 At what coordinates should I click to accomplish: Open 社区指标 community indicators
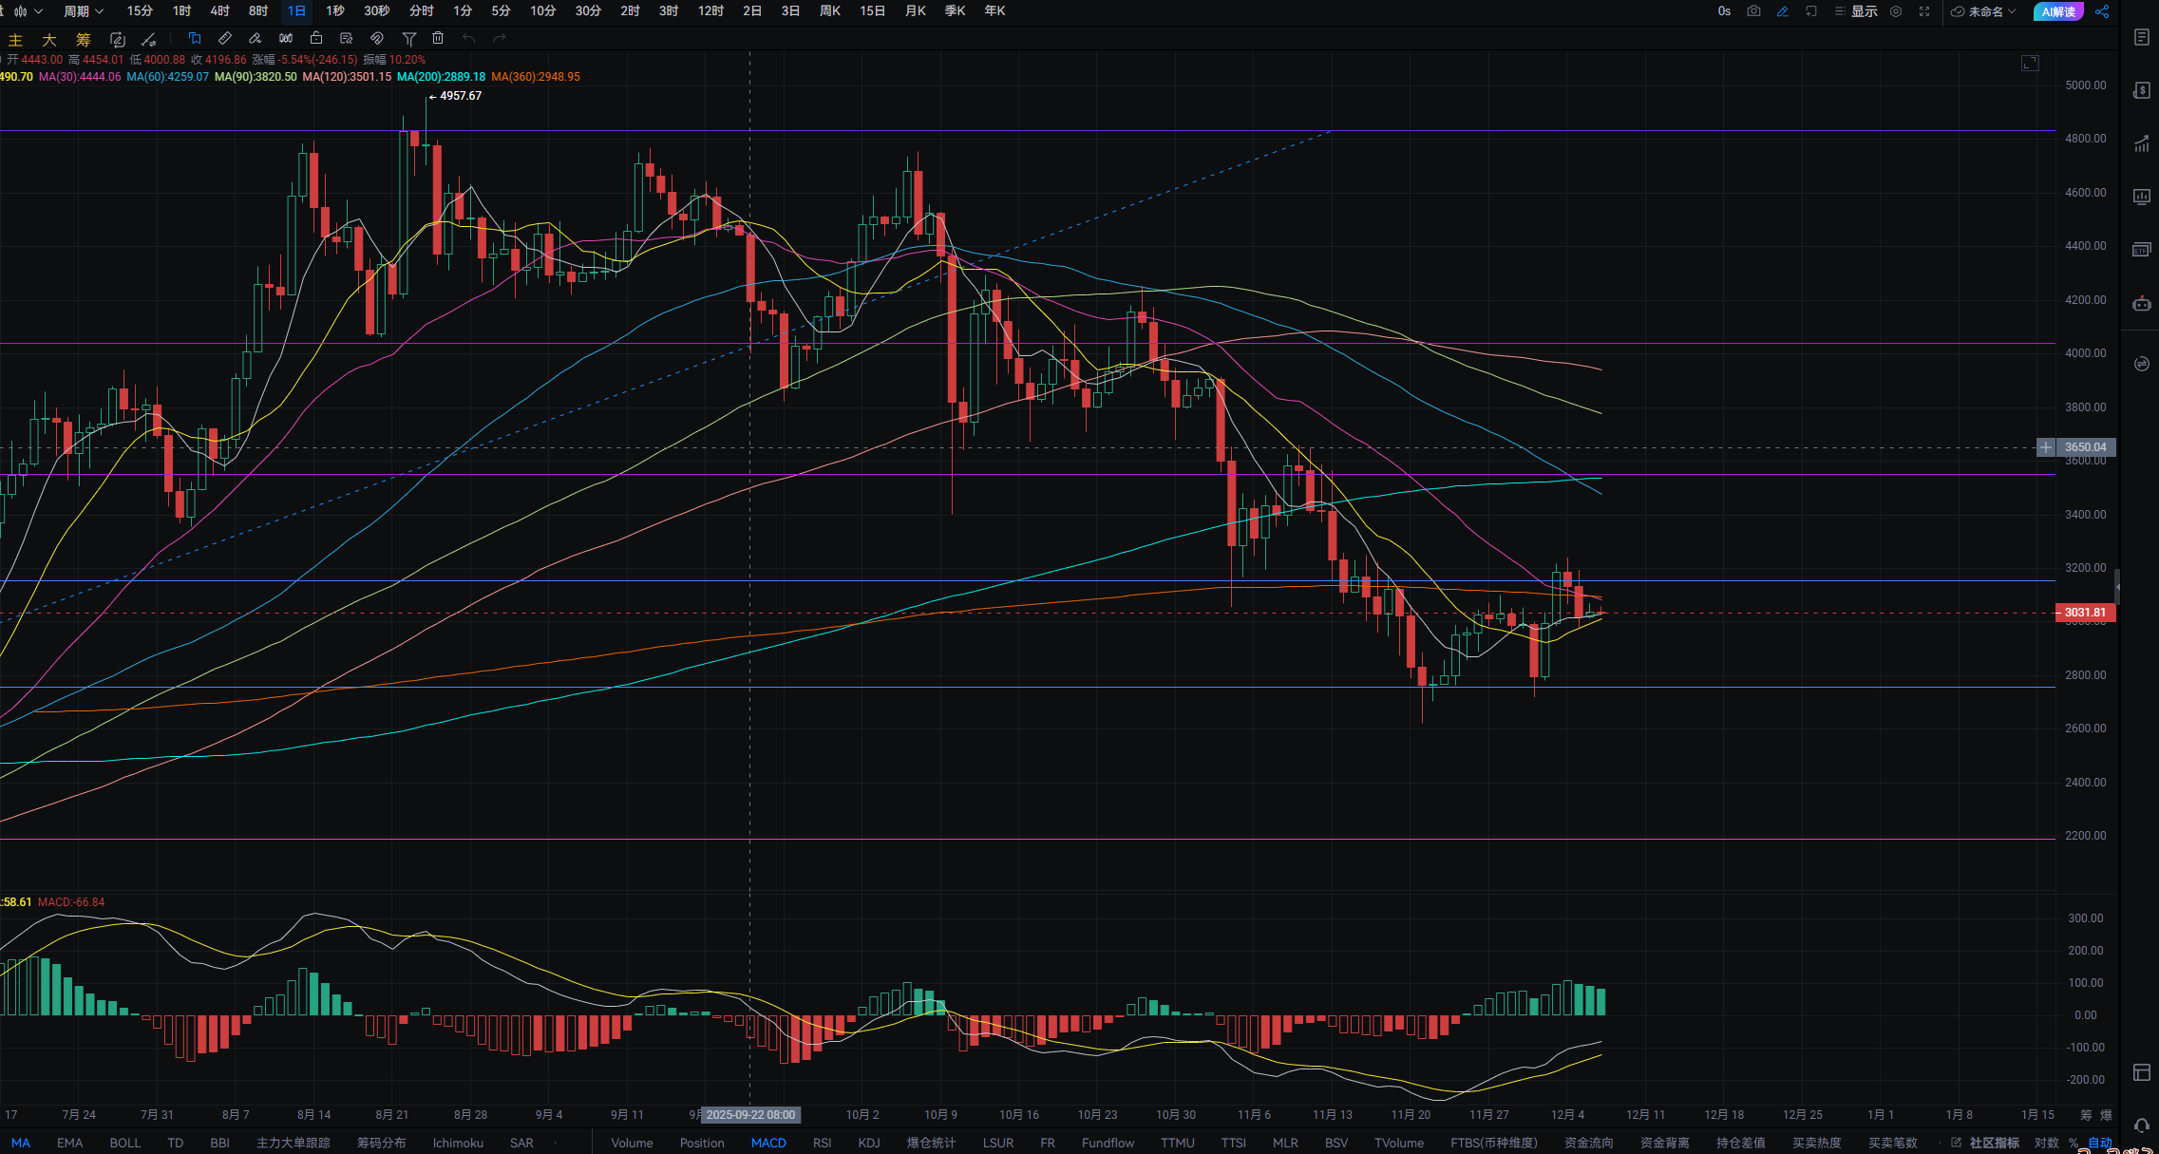pos(1994,1143)
